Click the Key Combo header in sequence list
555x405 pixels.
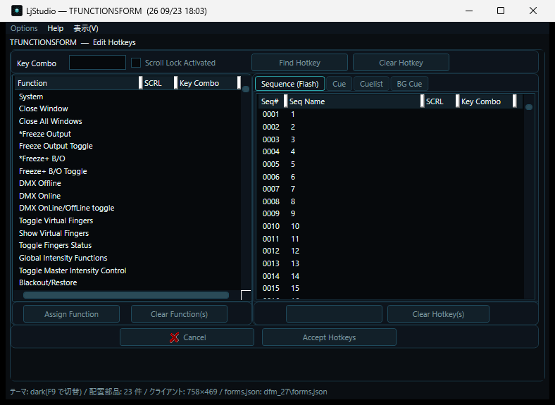tap(487, 101)
